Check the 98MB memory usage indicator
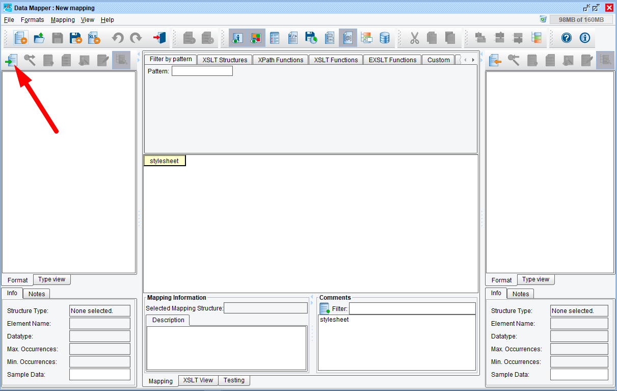 (581, 19)
